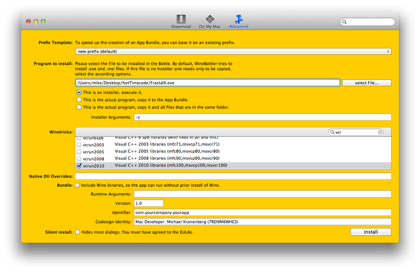The width and height of the screenshot is (420, 272).
Task: Check the vcrun2005 checkbox
Action: click(x=79, y=152)
